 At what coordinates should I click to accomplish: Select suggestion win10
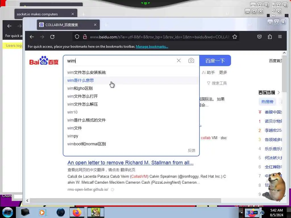tap(131, 112)
